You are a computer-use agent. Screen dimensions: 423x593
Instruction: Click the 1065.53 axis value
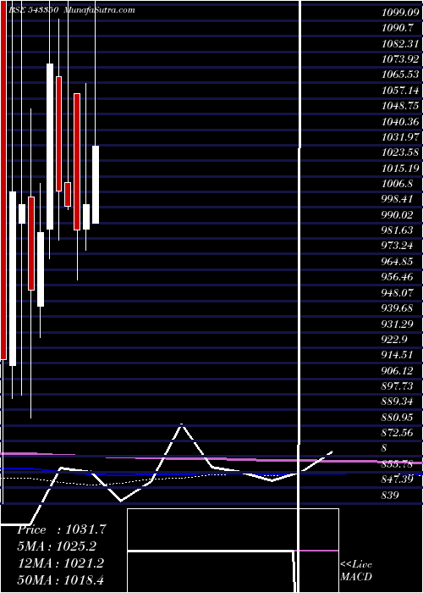coord(400,75)
